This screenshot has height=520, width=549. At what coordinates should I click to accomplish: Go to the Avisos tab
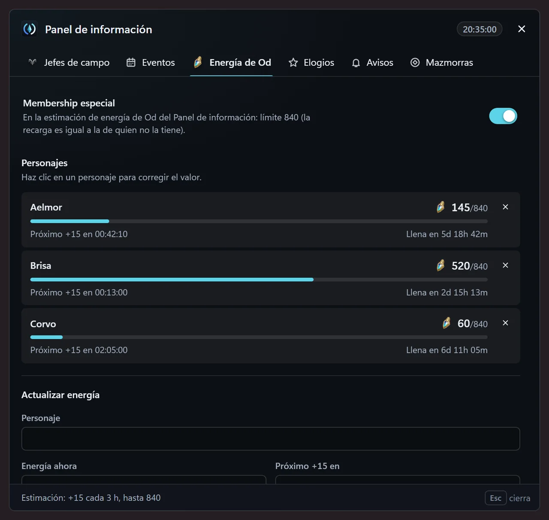[x=373, y=63]
